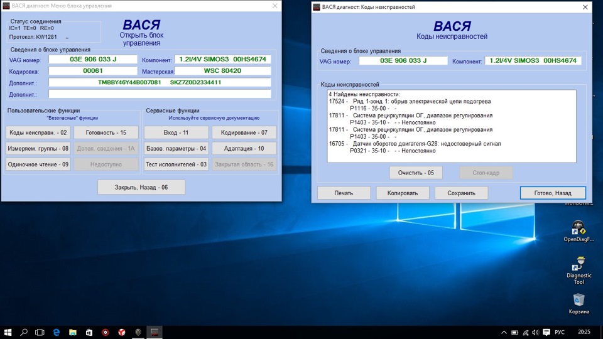Open File Explorer from taskbar
This screenshot has height=339, width=603.
coord(73,333)
